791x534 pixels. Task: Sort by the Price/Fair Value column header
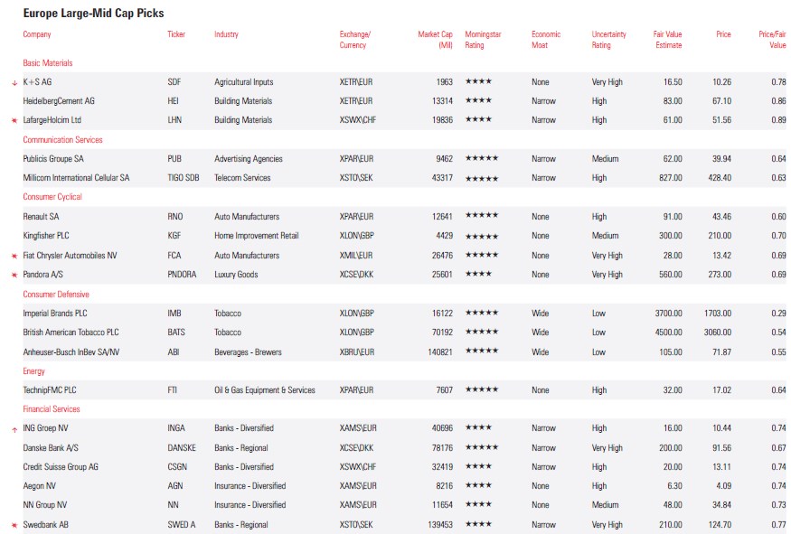pyautogui.click(x=771, y=40)
